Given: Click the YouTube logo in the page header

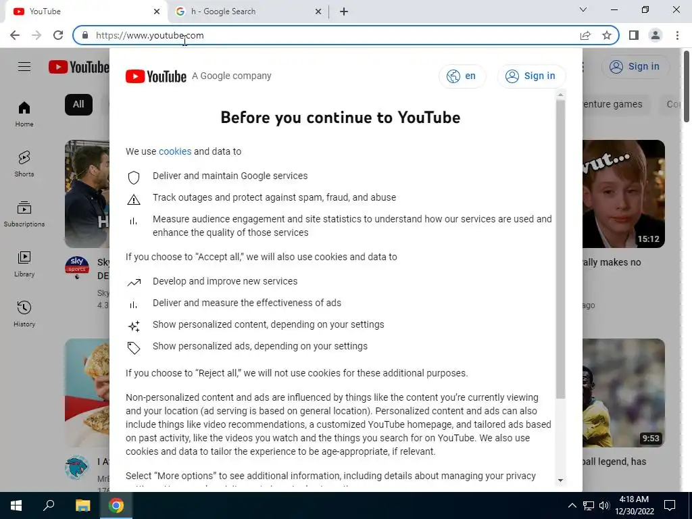Looking at the screenshot, I should (78, 67).
